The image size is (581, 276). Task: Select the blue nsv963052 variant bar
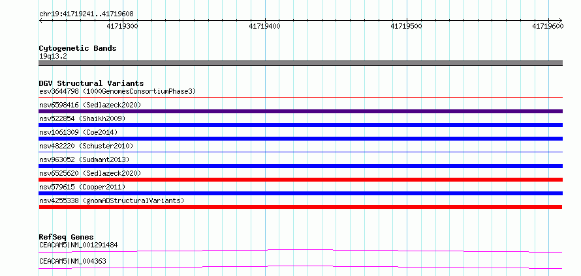pos(300,166)
